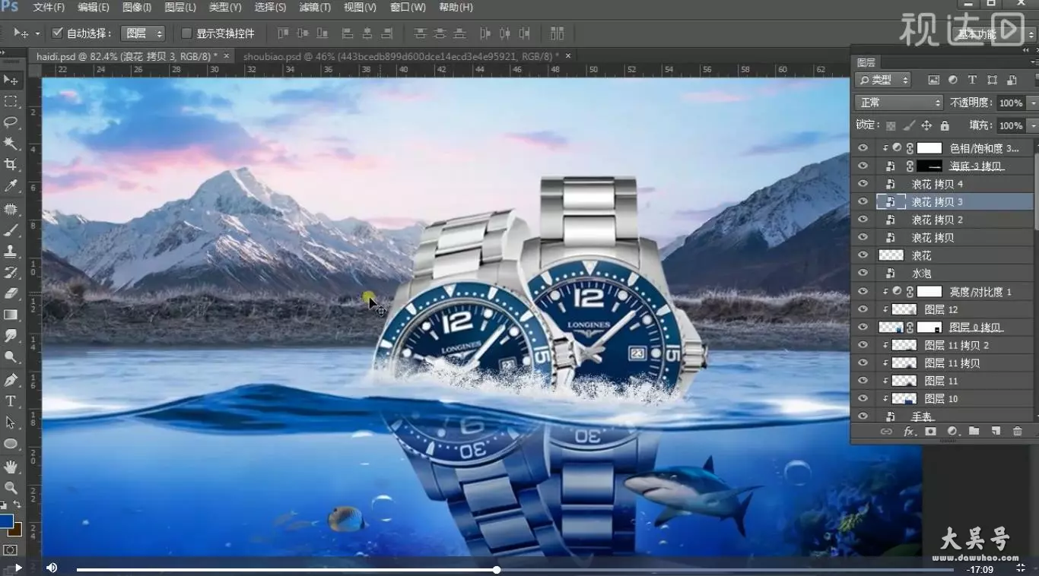
Task: Select the Clone Stamp tool
Action: (11, 251)
